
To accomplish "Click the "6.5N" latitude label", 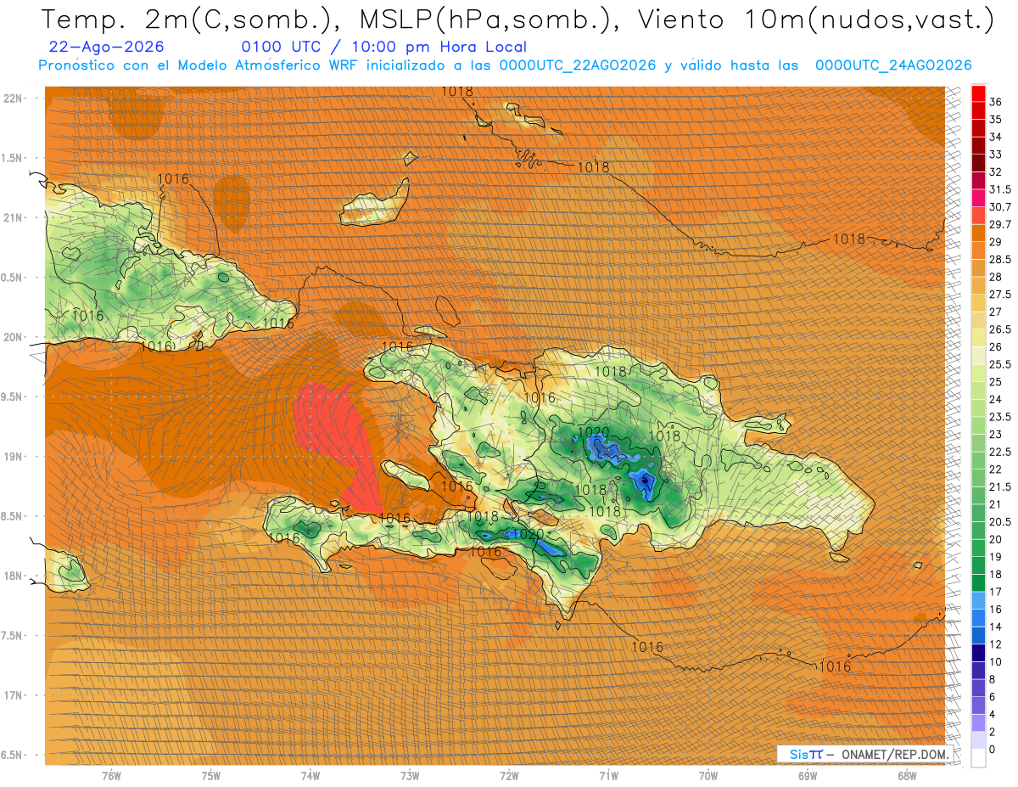I will [13, 755].
